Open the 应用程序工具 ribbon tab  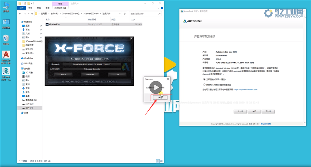(x=60, y=8)
